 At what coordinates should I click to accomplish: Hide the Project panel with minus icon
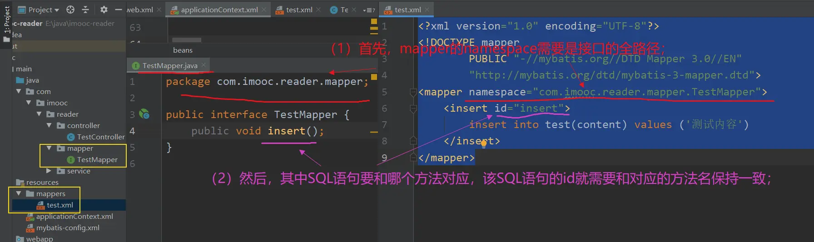118,10
